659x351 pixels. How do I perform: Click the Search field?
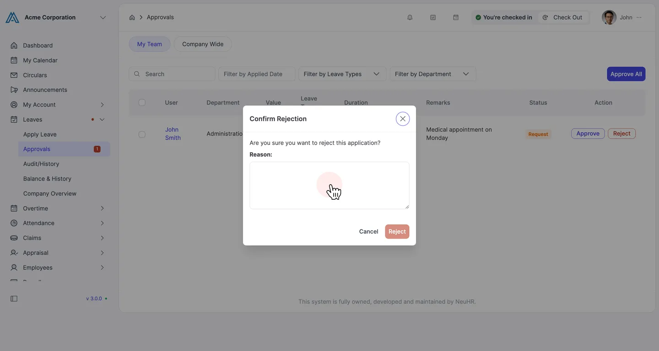172,74
